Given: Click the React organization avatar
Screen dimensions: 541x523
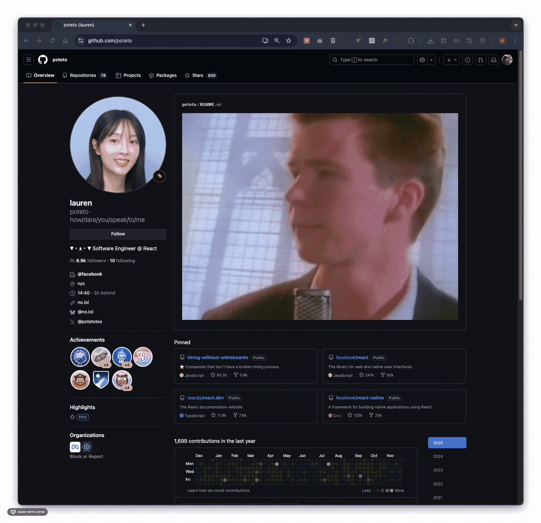Looking at the screenshot, I should [87, 447].
